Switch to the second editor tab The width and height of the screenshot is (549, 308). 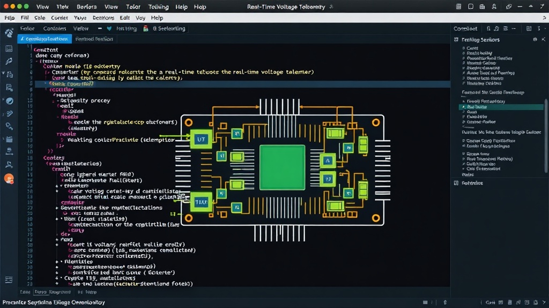pyautogui.click(x=94, y=38)
